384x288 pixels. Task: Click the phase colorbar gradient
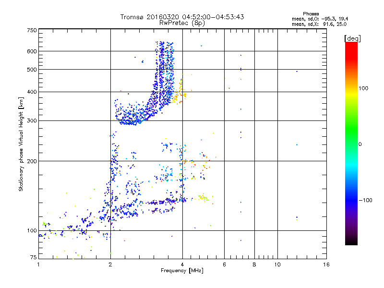coord(351,143)
